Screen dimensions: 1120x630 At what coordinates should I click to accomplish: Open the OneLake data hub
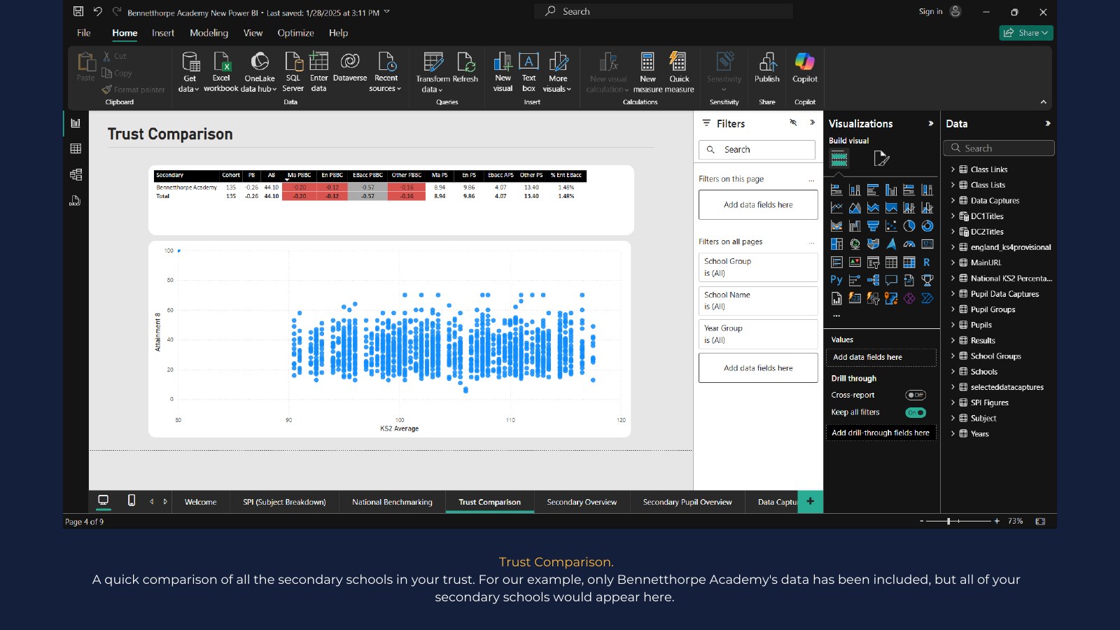pyautogui.click(x=259, y=71)
